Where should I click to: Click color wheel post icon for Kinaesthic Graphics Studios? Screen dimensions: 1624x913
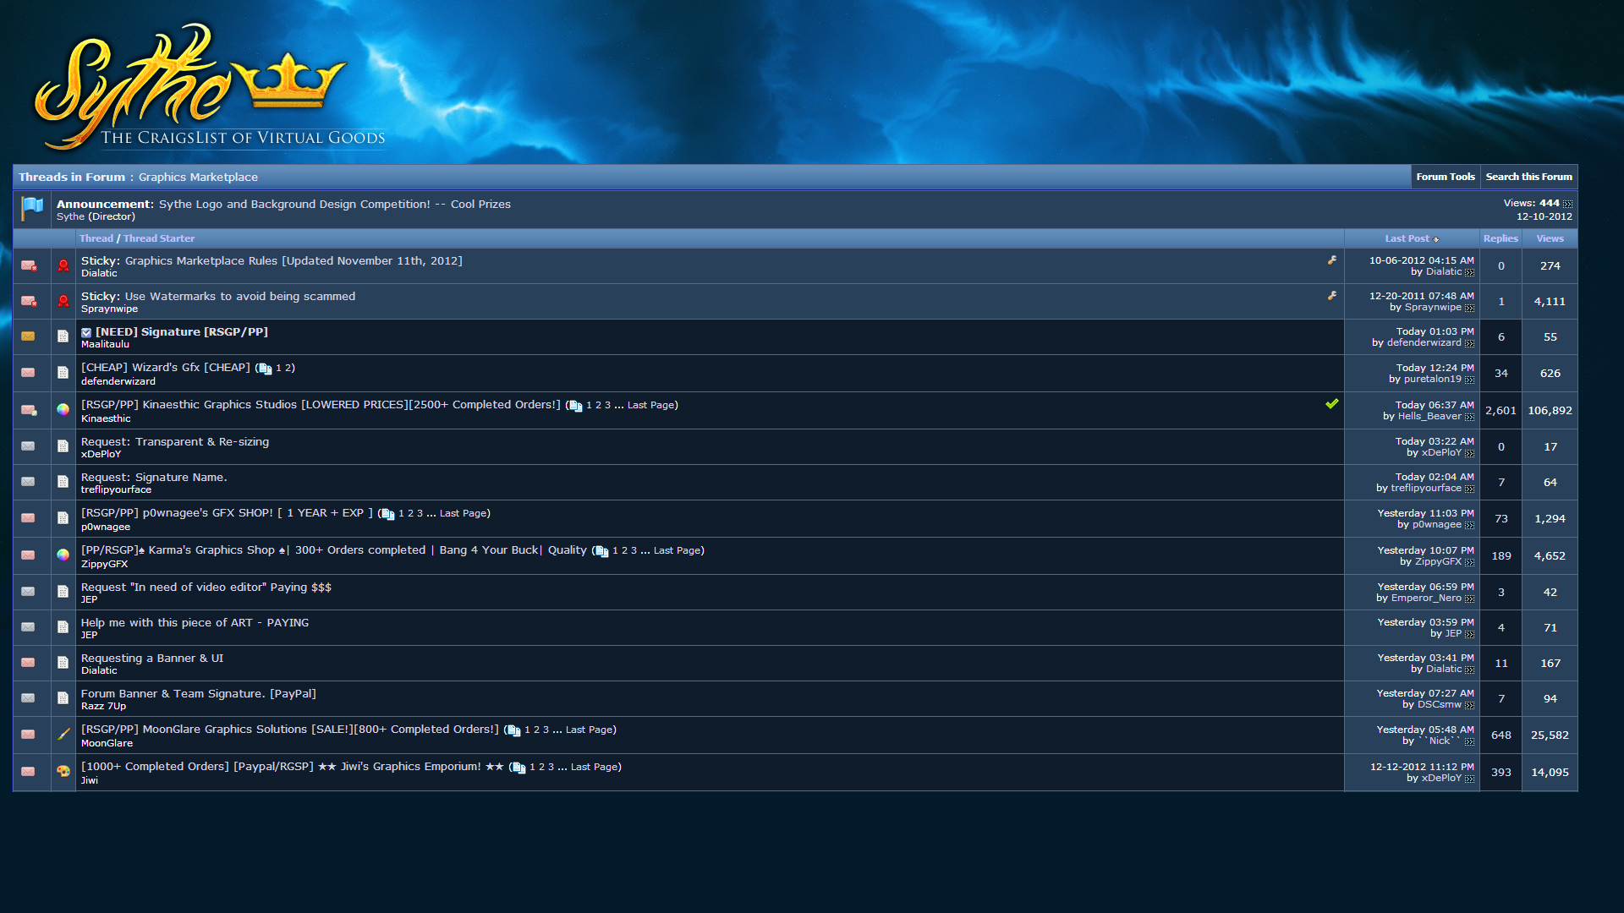coord(63,409)
